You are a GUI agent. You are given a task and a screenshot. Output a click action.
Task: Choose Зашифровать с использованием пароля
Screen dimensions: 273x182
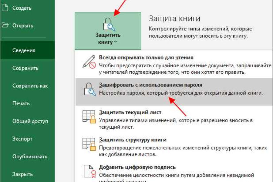(150, 85)
